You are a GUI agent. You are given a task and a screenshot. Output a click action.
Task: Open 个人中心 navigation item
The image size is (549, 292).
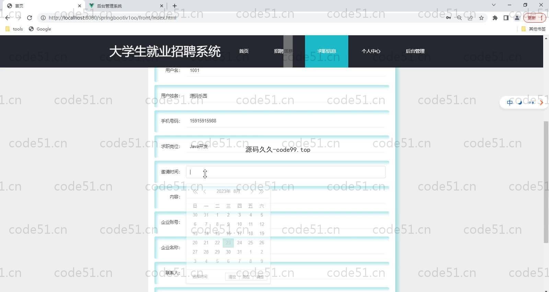click(371, 51)
